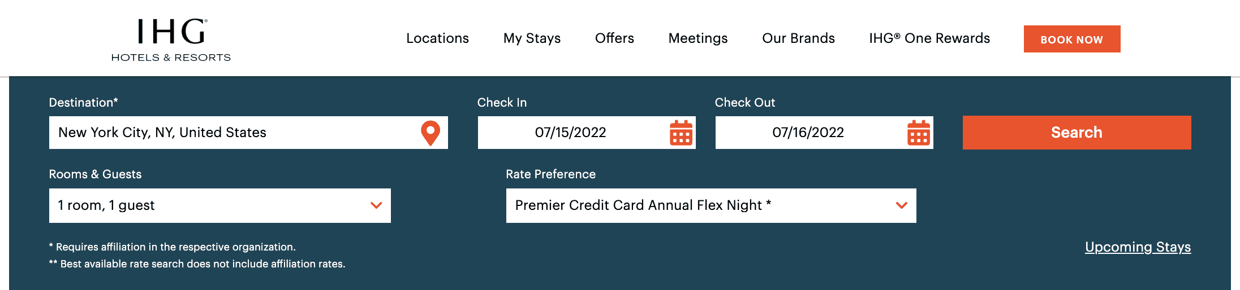The width and height of the screenshot is (1240, 290).
Task: Click the Destination text field
Action: tap(232, 133)
